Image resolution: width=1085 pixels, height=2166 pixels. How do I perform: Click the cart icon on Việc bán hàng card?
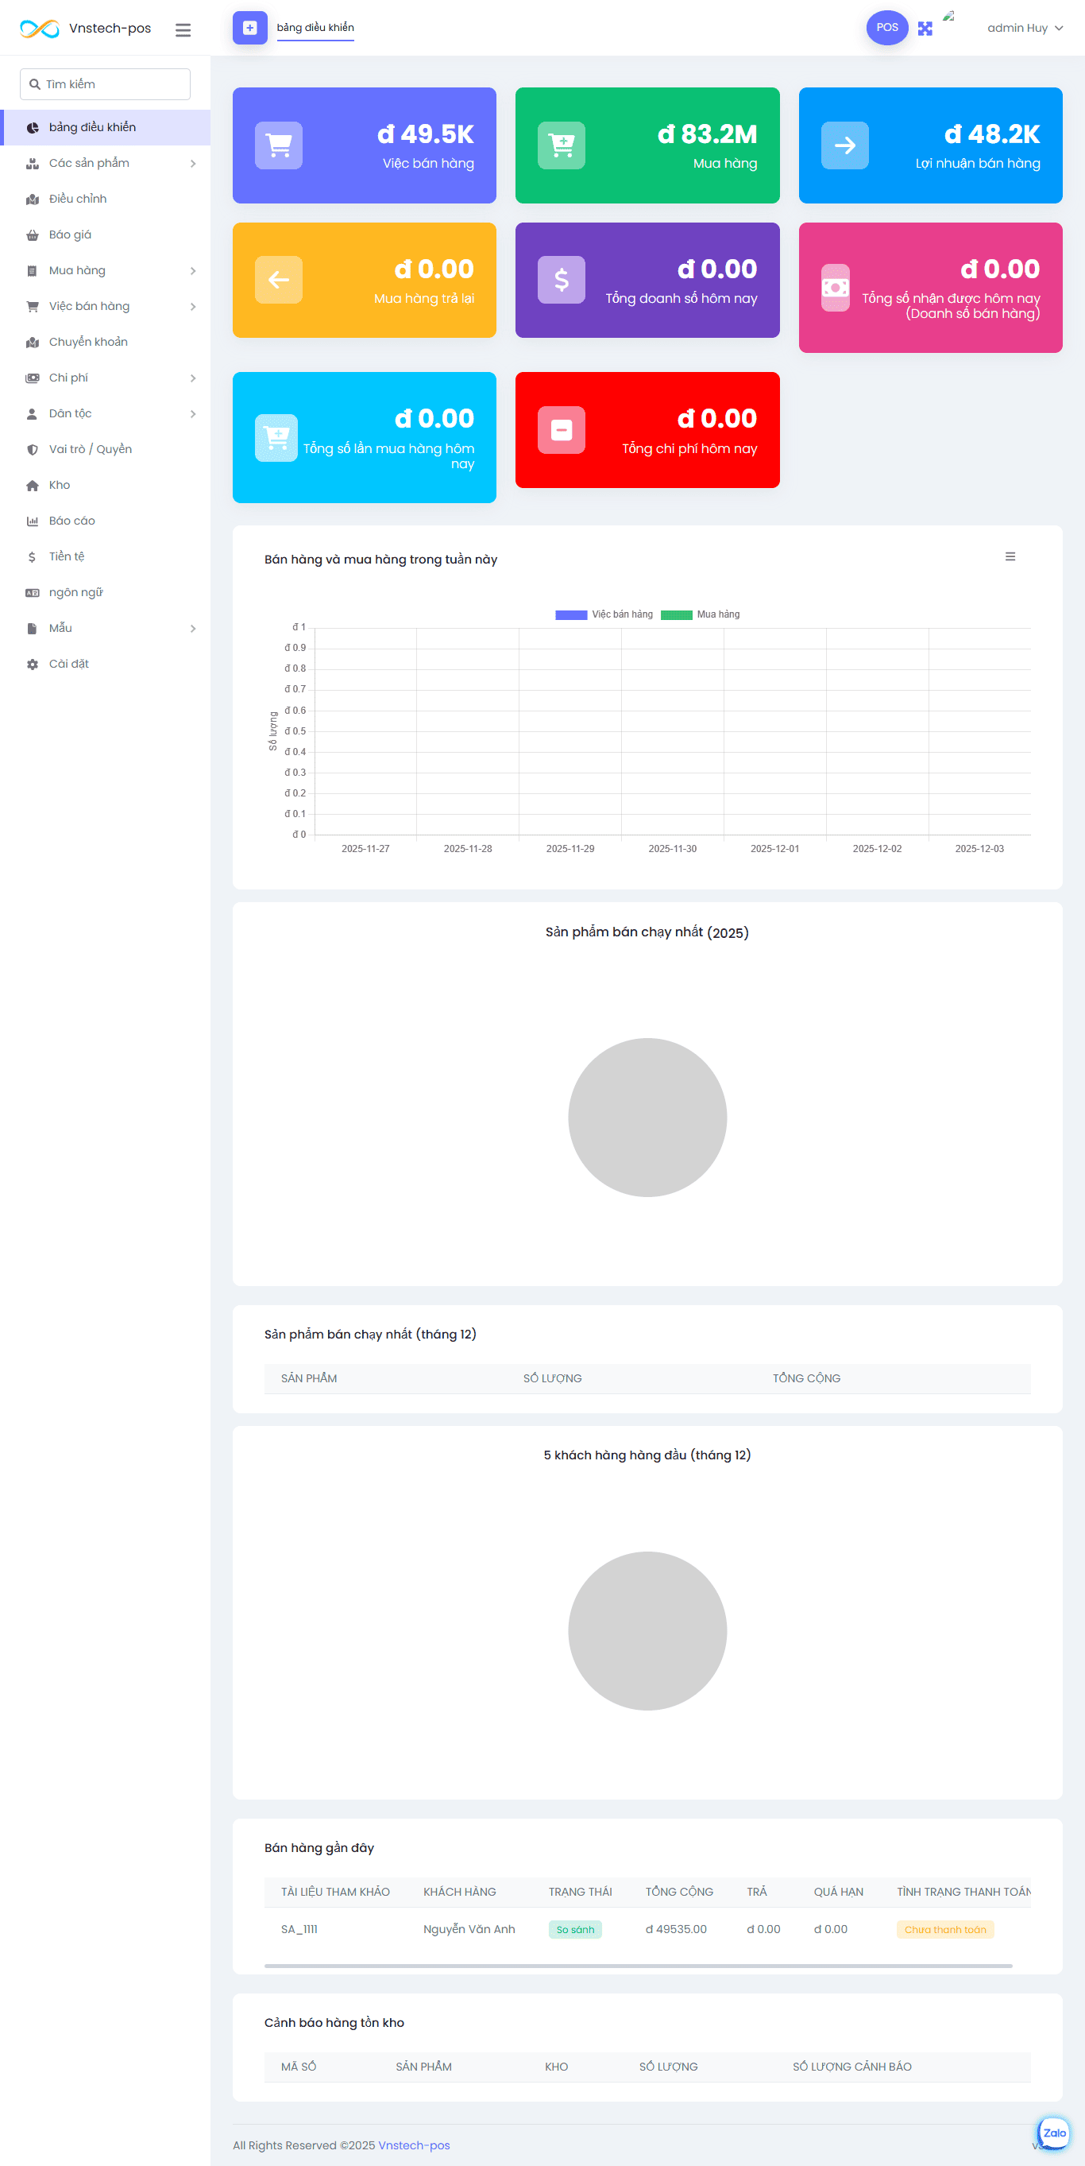(279, 145)
